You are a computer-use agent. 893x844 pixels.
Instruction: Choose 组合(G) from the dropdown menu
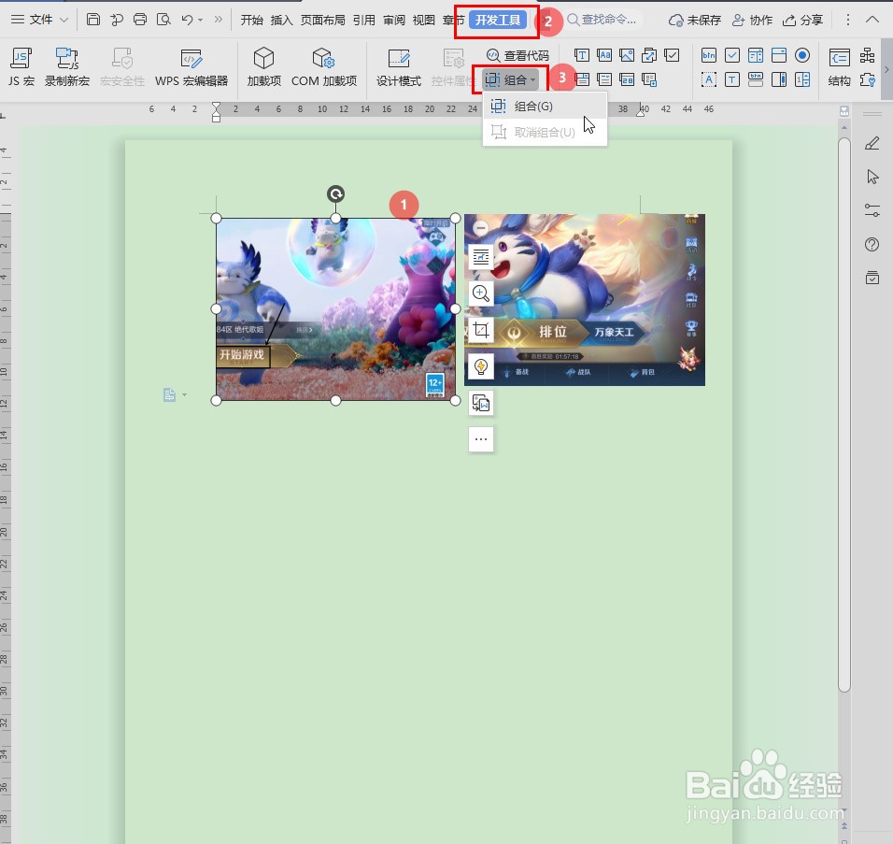coord(545,106)
